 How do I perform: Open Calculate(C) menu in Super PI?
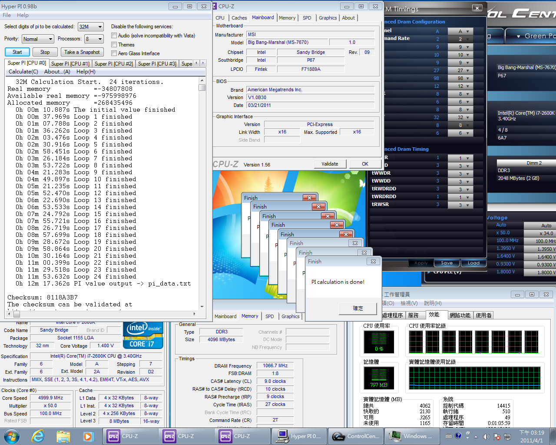point(23,72)
